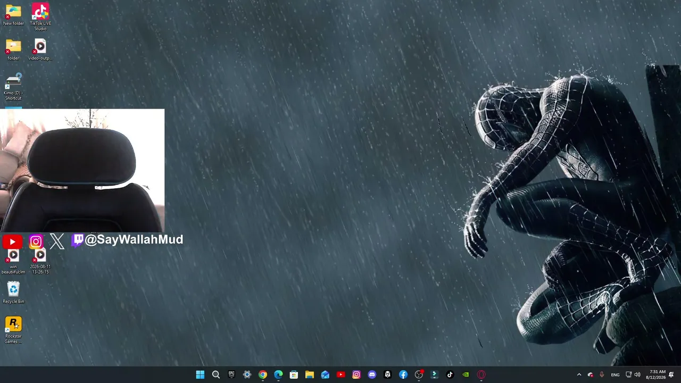Open network settings from the tray

point(628,374)
